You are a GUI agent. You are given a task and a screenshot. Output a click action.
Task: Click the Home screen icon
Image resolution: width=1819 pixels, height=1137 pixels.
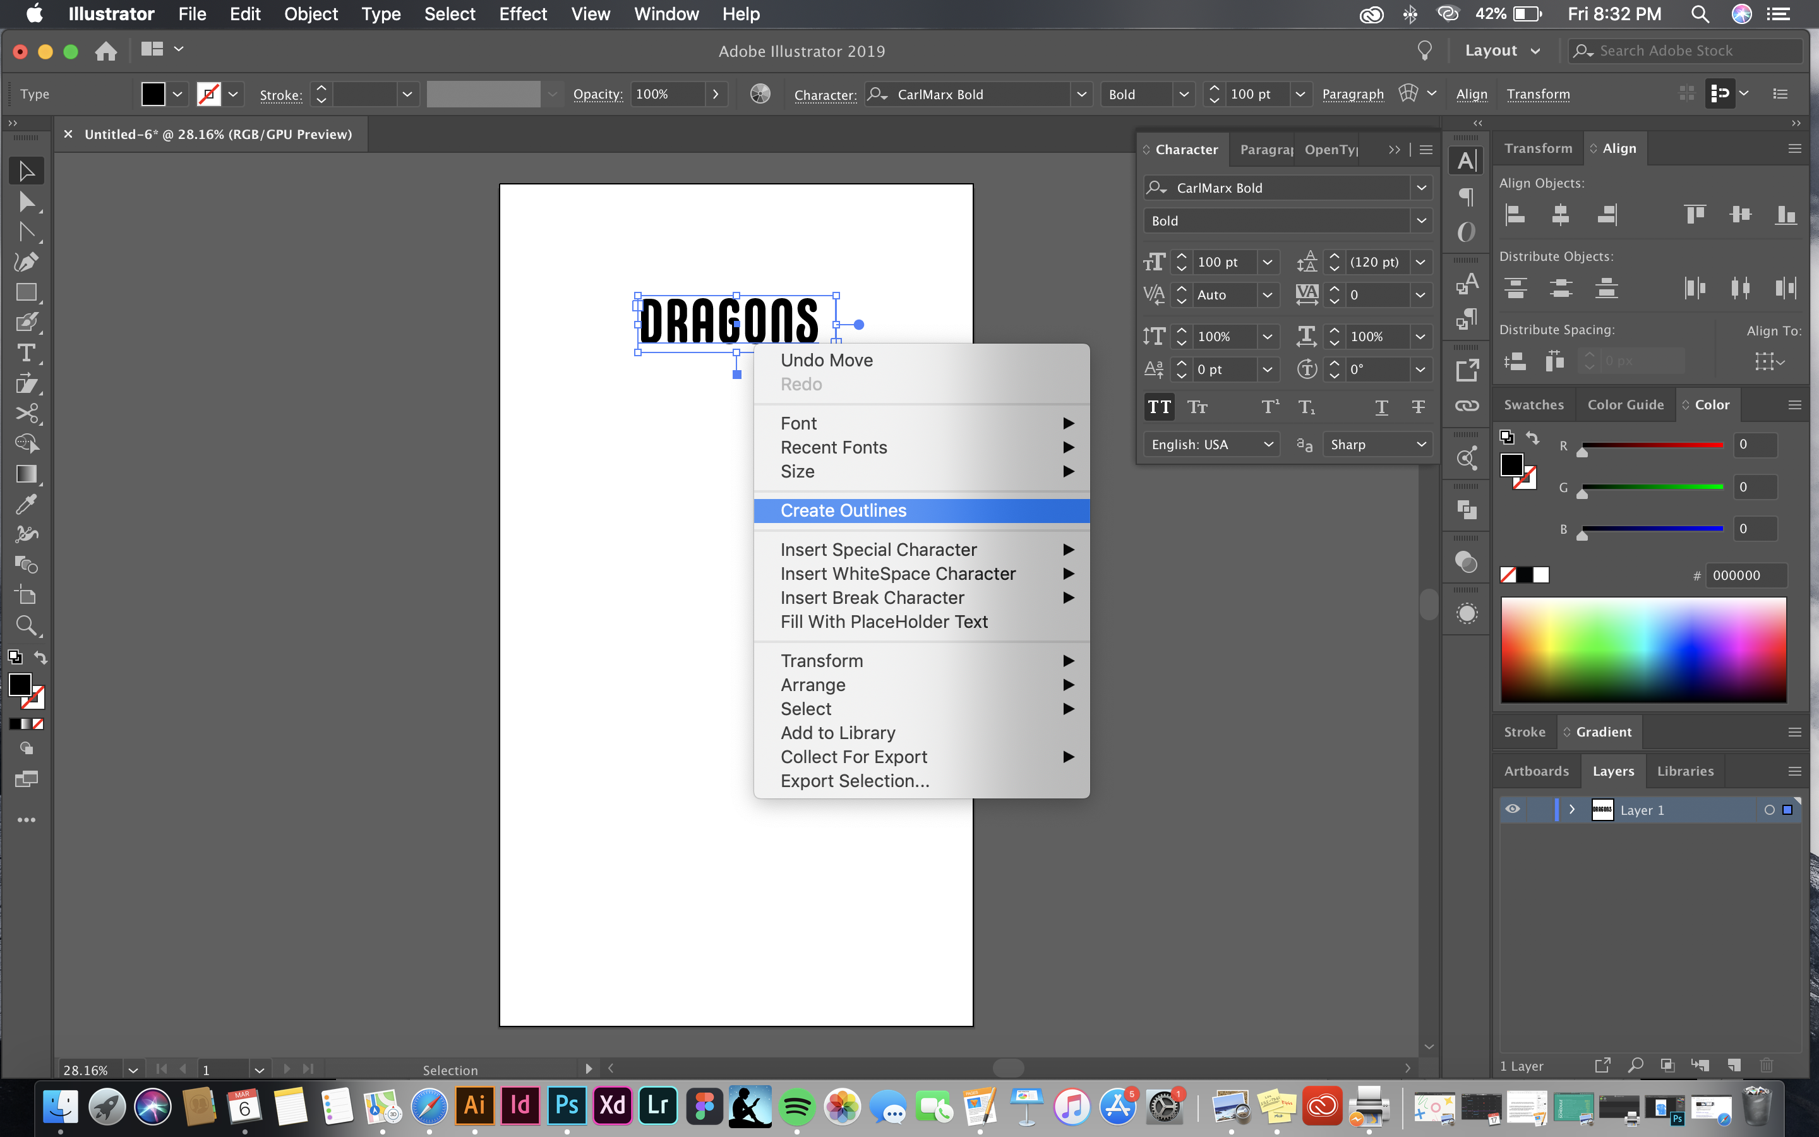click(106, 51)
